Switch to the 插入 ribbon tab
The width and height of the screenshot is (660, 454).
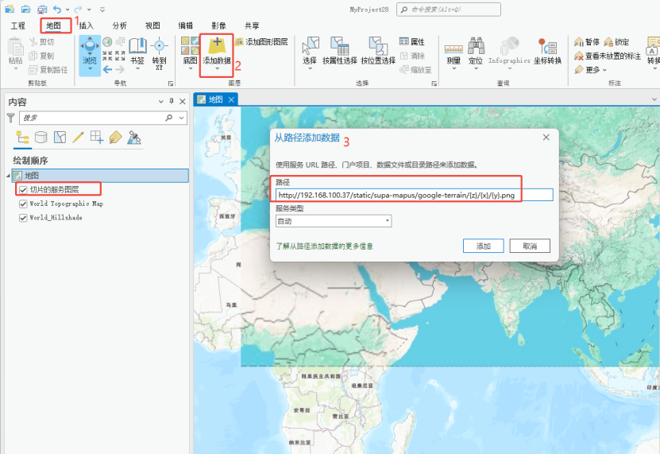click(86, 25)
